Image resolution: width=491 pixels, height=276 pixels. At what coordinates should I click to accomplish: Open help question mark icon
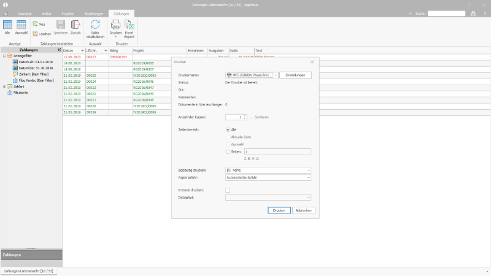point(484,13)
